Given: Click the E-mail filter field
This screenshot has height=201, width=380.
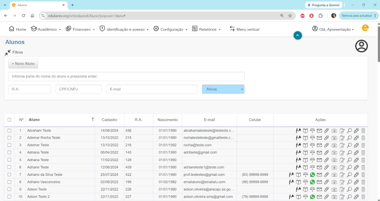Looking at the screenshot, I should click(x=152, y=89).
